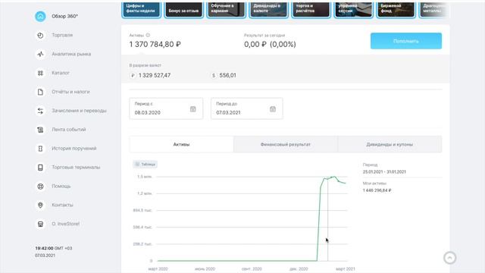This screenshot has width=485, height=273.
Task: Click the Период с date field
Action: pos(166,108)
